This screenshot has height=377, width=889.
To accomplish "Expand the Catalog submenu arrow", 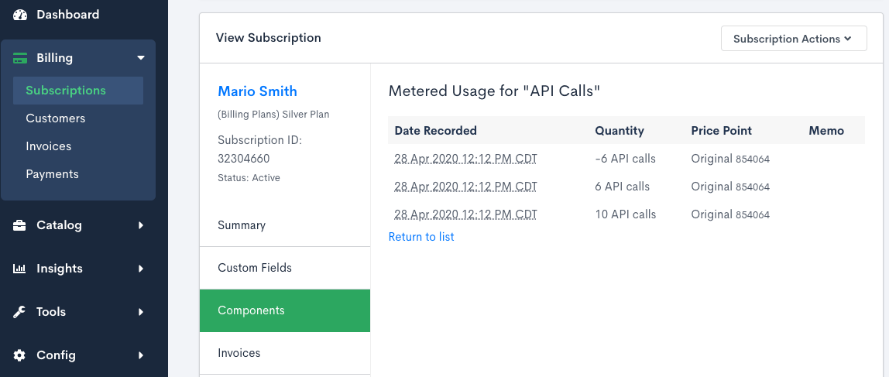I will tap(141, 225).
